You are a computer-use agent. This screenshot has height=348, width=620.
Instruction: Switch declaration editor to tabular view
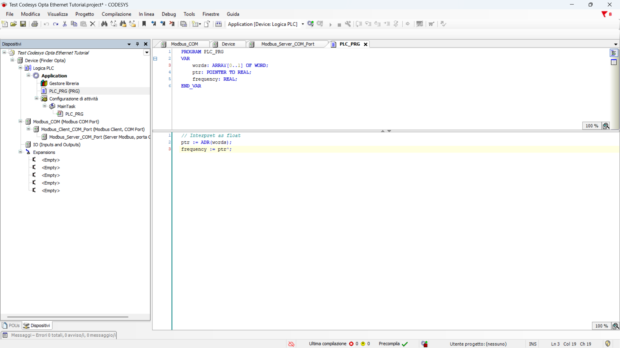click(614, 62)
